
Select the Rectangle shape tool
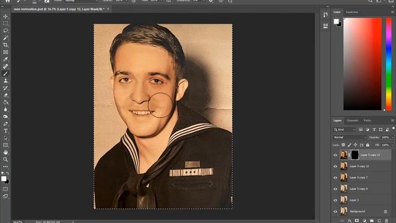pos(6,145)
